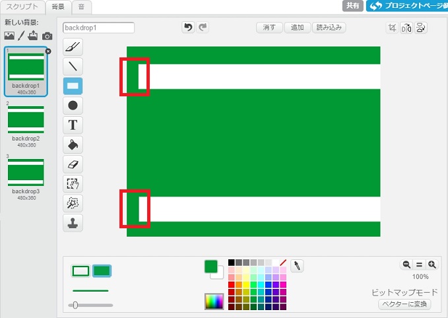Delete backdrop1 with the x button

click(48, 51)
